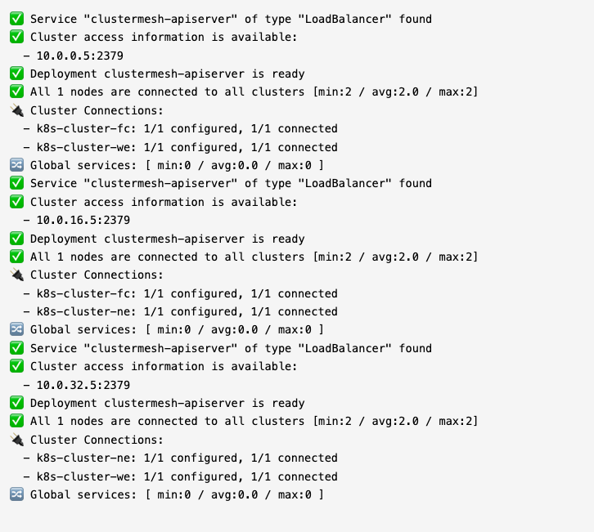Screen dimensions: 594x532
Task: Click checkmark on Cluster access line above 10.0.0.5
Action: point(16,37)
